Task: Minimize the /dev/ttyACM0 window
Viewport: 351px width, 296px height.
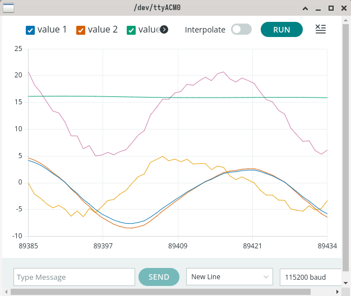Action: (318, 8)
